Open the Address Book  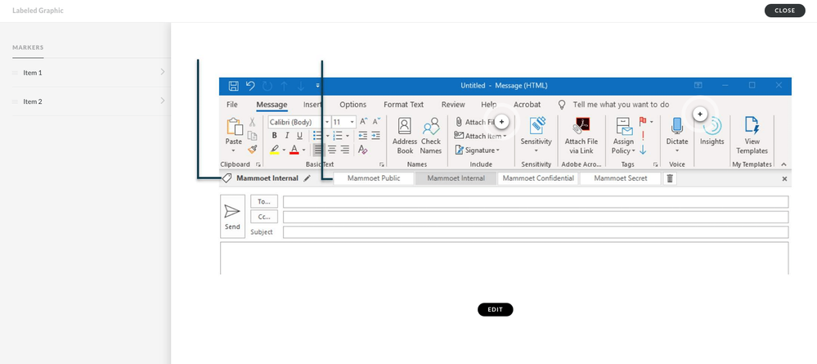404,128
